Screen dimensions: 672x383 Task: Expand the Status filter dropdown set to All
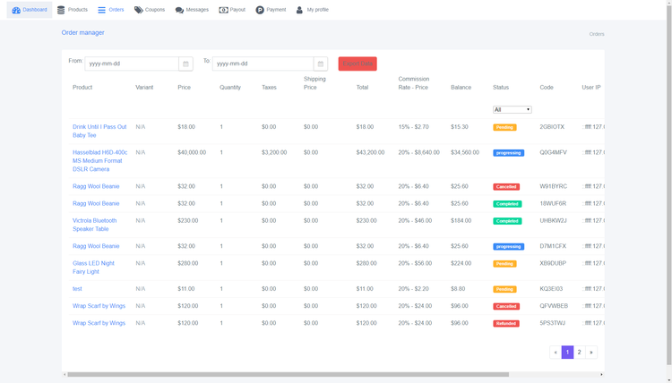point(513,109)
